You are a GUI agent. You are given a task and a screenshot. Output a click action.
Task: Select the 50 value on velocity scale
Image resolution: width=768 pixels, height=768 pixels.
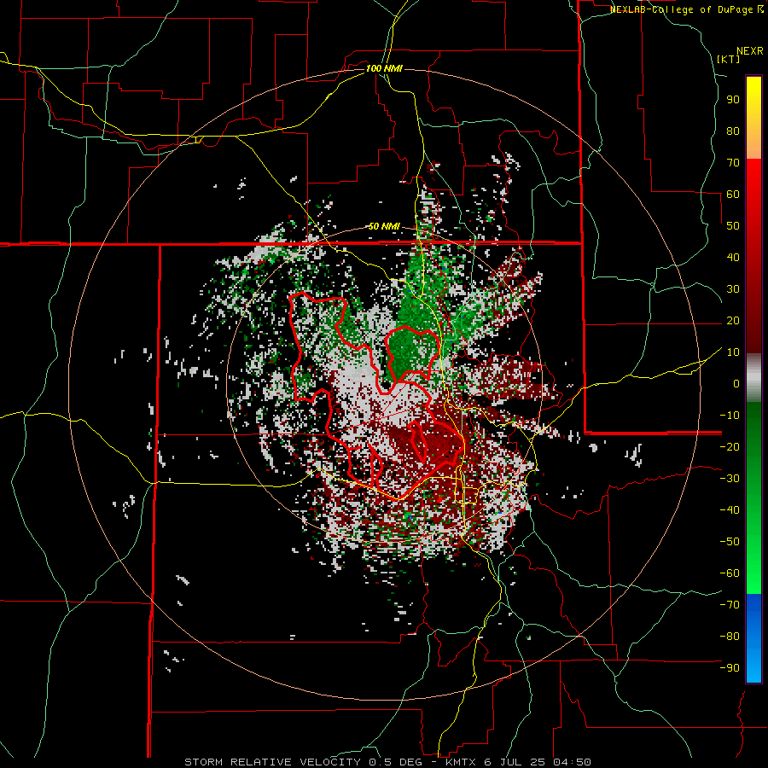733,226
